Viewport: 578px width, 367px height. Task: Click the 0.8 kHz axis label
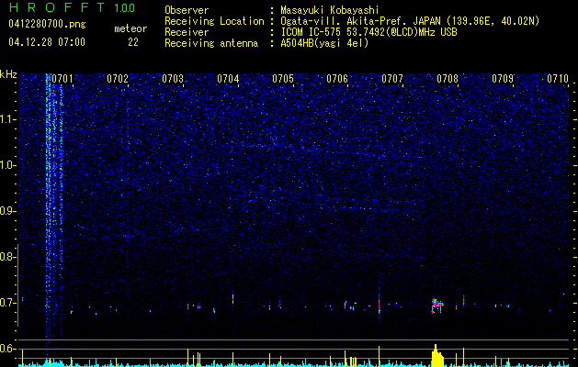tap(8, 257)
